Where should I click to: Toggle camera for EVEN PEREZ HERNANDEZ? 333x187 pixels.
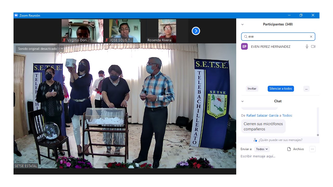tap(313, 46)
